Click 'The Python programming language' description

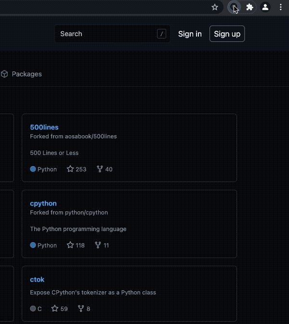coord(78,229)
